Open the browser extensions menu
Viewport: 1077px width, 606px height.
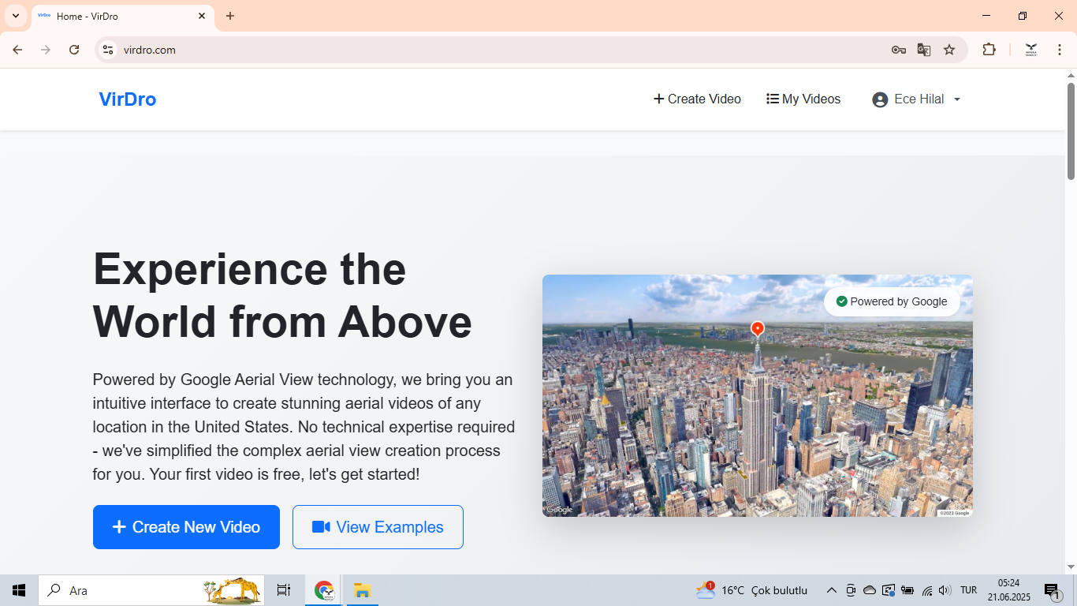click(x=989, y=50)
